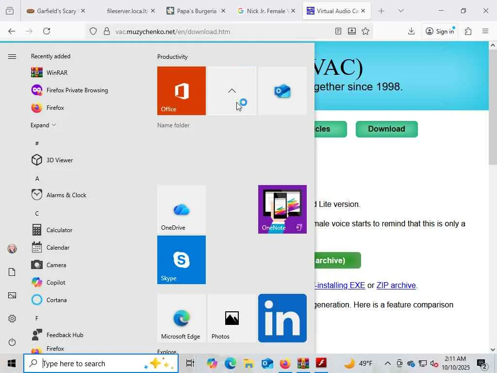Open the Power options button
Viewport: 497px width, 373px height.
point(12,342)
